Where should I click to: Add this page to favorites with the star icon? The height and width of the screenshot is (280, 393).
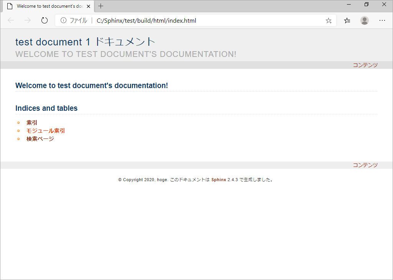point(329,21)
